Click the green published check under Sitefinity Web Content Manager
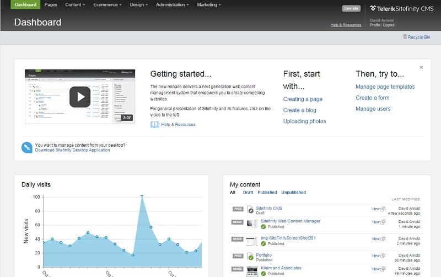The height and width of the screenshot is (277, 441). pyautogui.click(x=263, y=227)
